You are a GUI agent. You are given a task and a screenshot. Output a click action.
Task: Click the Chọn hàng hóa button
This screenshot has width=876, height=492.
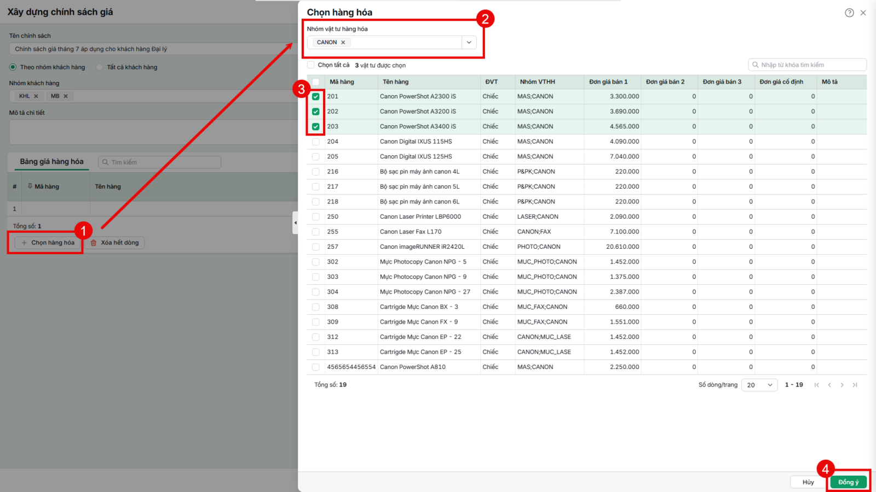[x=47, y=243]
